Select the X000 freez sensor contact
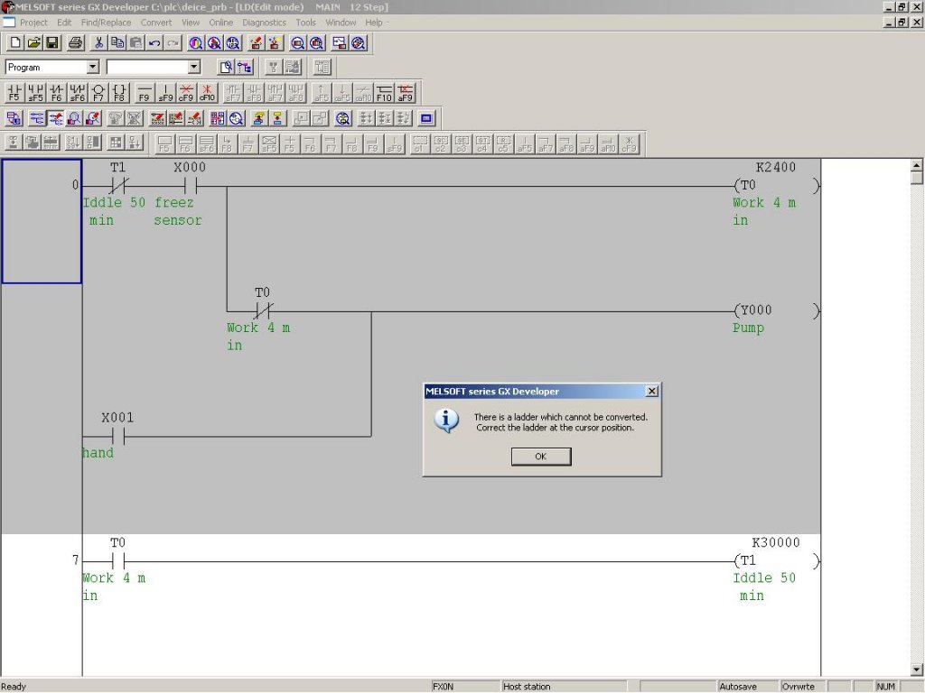 click(x=190, y=186)
